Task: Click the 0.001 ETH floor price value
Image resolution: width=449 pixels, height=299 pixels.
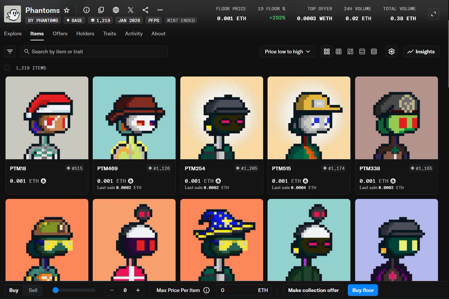Action: tap(232, 18)
